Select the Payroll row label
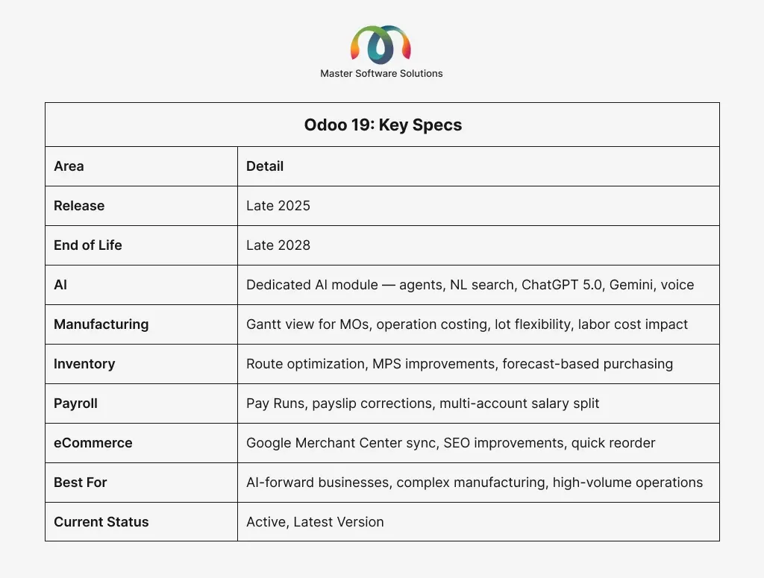 [75, 403]
